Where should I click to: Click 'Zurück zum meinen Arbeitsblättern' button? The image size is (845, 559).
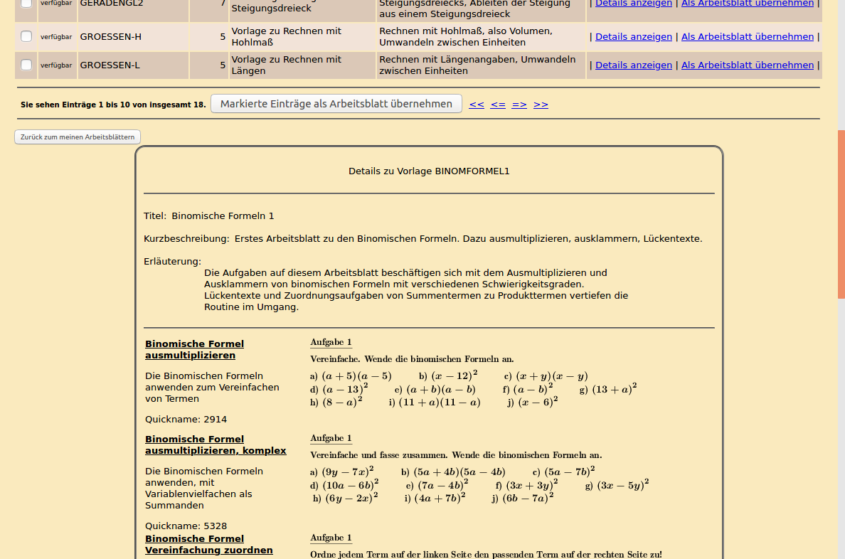click(x=78, y=137)
